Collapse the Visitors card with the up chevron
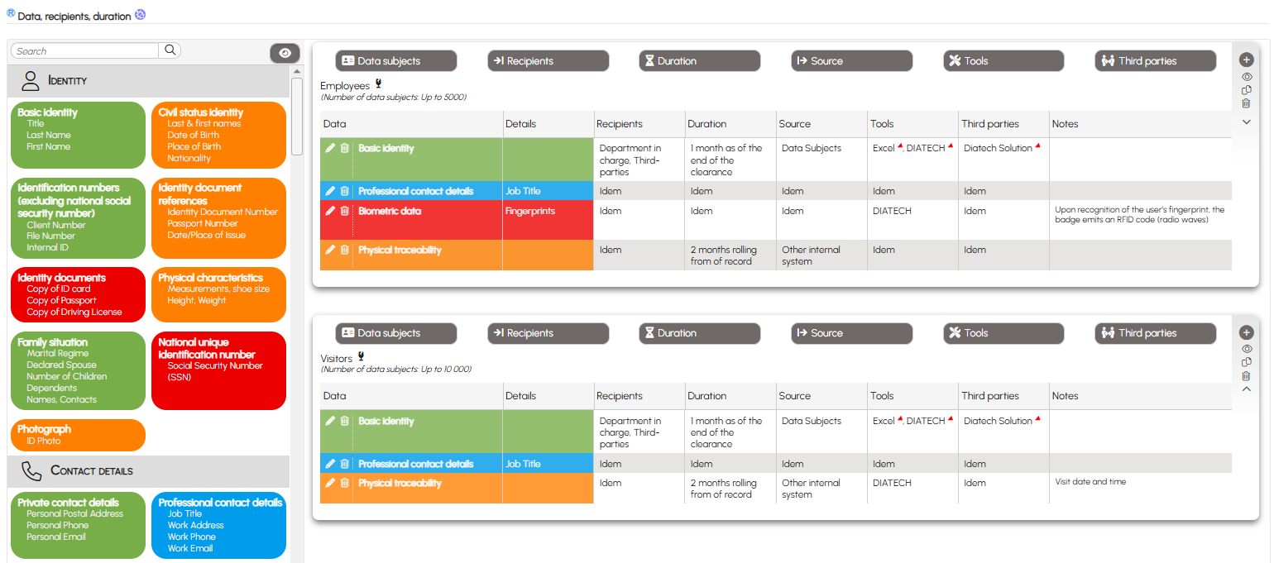The height and width of the screenshot is (563, 1274). pyautogui.click(x=1247, y=389)
